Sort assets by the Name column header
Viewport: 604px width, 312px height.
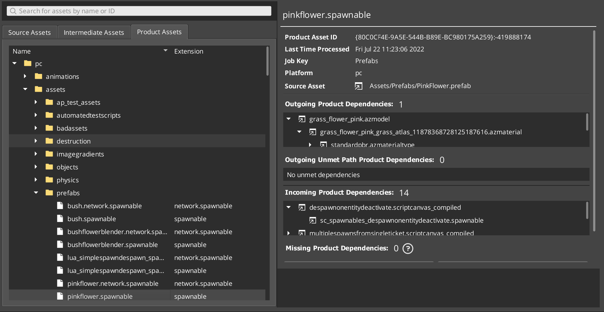click(x=22, y=51)
